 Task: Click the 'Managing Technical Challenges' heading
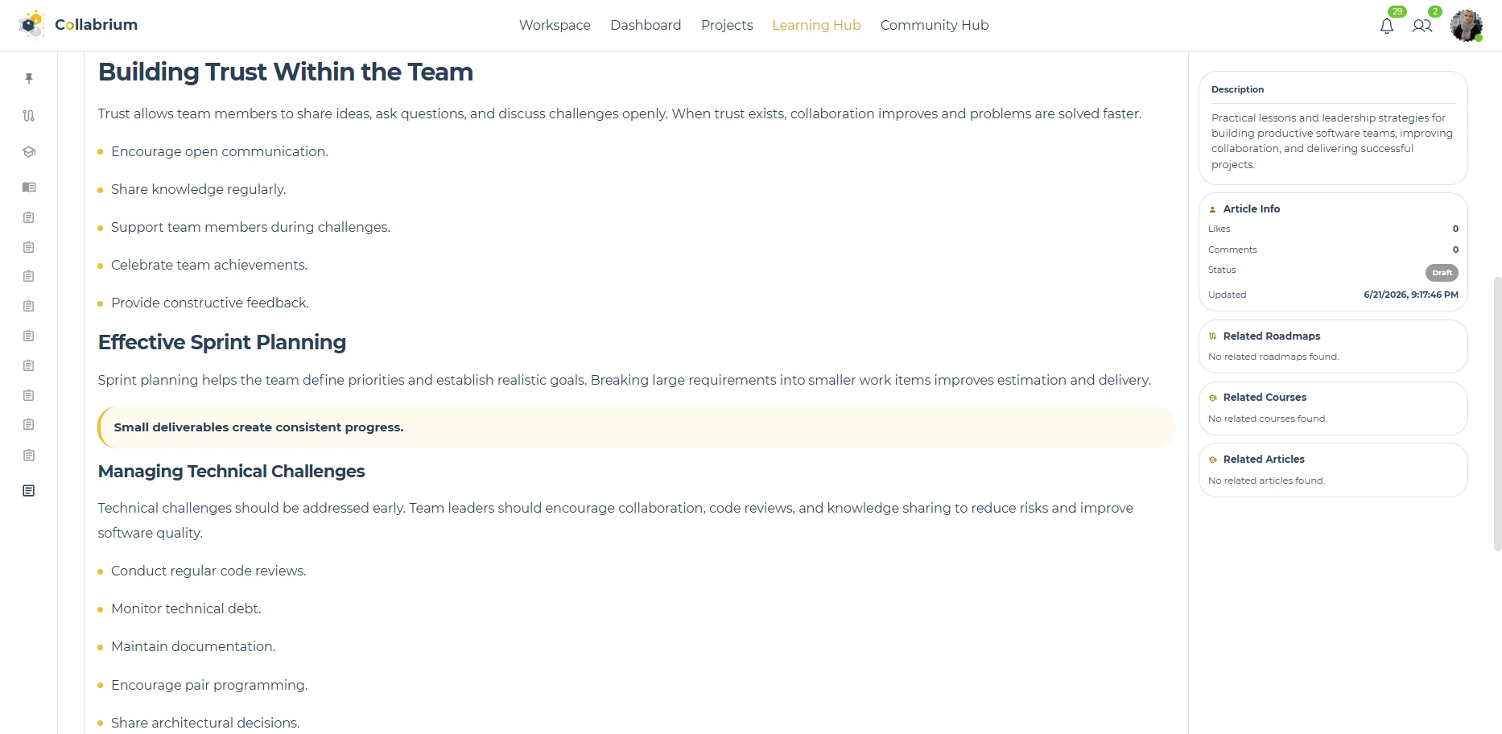click(231, 472)
